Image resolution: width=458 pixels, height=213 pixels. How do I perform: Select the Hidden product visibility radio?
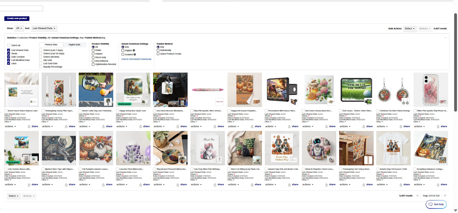pos(93,54)
